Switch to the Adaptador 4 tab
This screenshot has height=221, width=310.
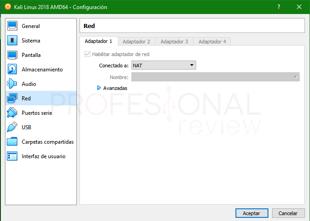coord(212,42)
